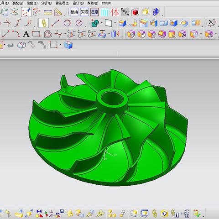Click the bottom toolbar yellow chain-link icon

point(154,214)
